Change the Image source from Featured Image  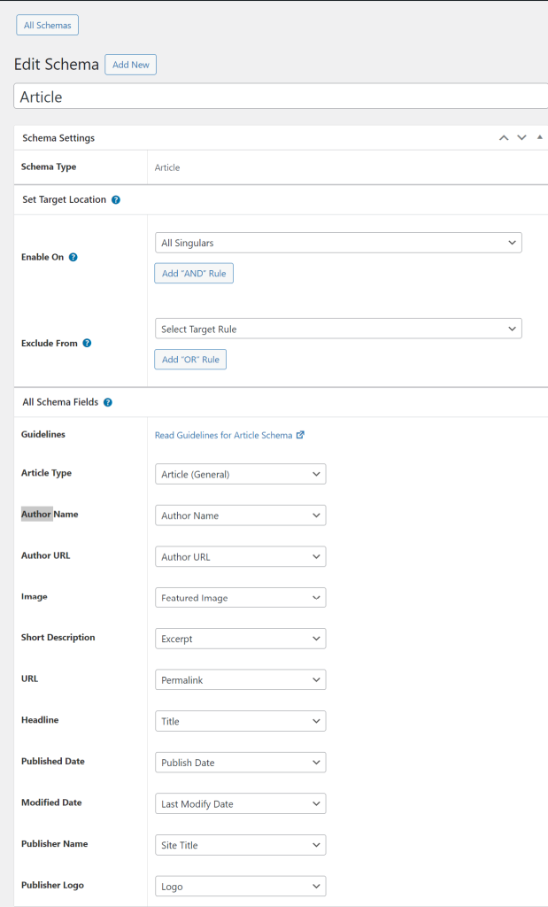240,598
